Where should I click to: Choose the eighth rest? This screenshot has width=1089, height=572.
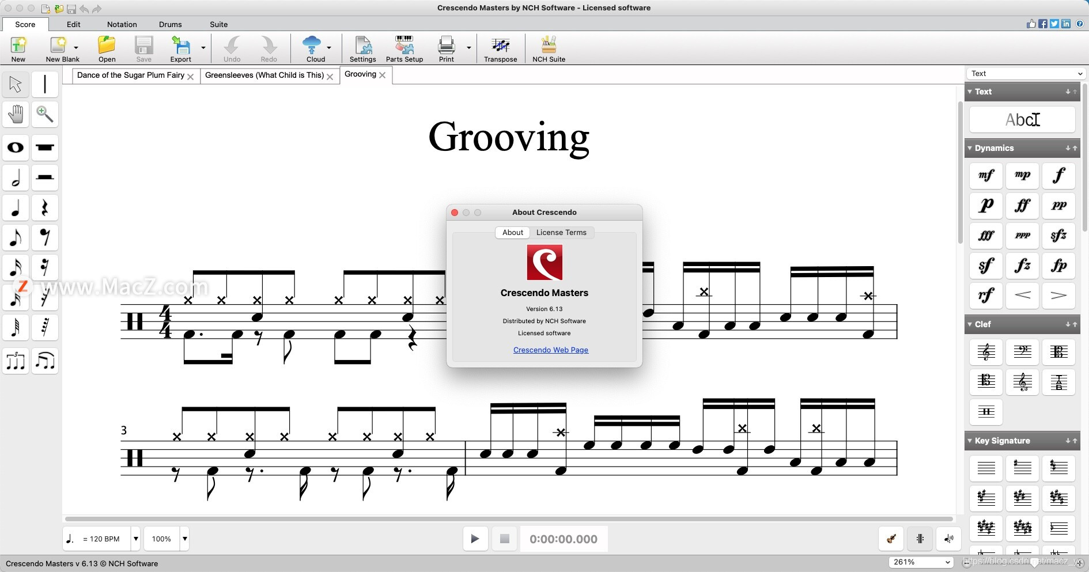(45, 238)
